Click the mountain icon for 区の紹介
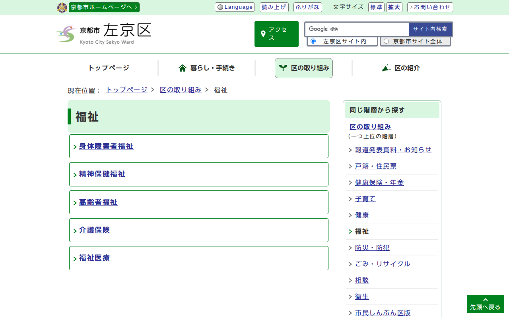Image resolution: width=509 pixels, height=318 pixels. [x=386, y=68]
